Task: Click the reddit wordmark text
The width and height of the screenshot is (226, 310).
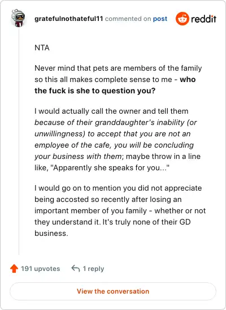Action: [203, 19]
